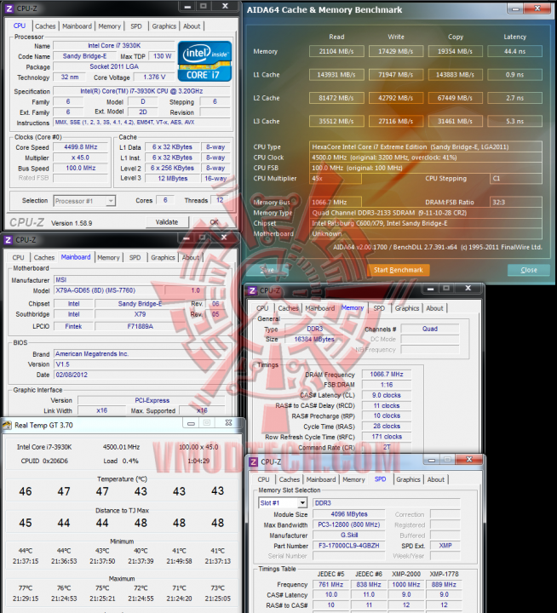Image resolution: width=557 pixels, height=613 pixels.
Task: Click the L3 Cache Copy value 31461 MB/s
Action: pos(456,121)
